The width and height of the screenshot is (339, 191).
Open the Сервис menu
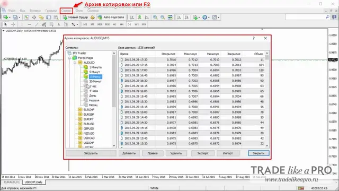click(x=66, y=11)
